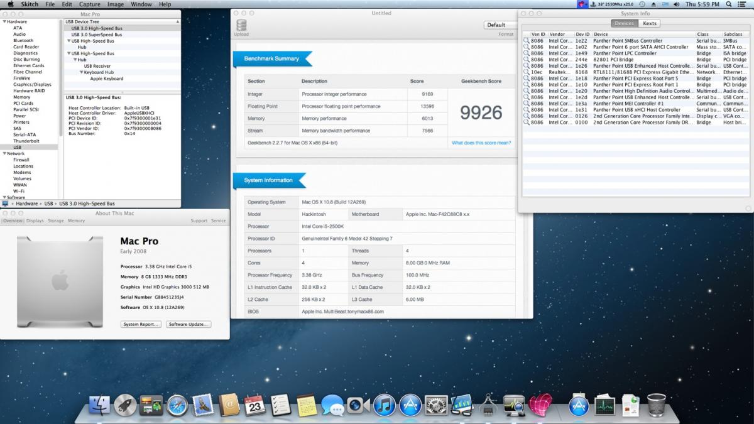Open System Preferences gear in Dock

[x=436, y=405]
